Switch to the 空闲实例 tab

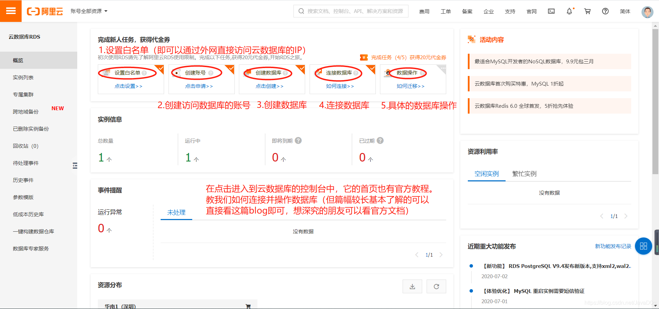click(x=486, y=173)
